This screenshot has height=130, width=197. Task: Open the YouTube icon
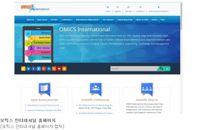click(x=59, y=69)
